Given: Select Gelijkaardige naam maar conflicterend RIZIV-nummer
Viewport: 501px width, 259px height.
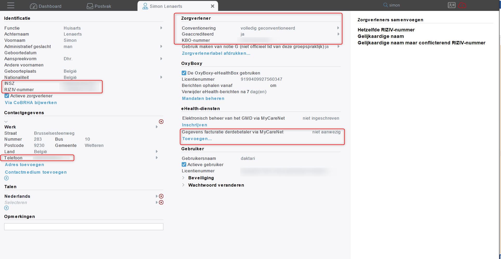Looking at the screenshot, I should pos(421,43).
